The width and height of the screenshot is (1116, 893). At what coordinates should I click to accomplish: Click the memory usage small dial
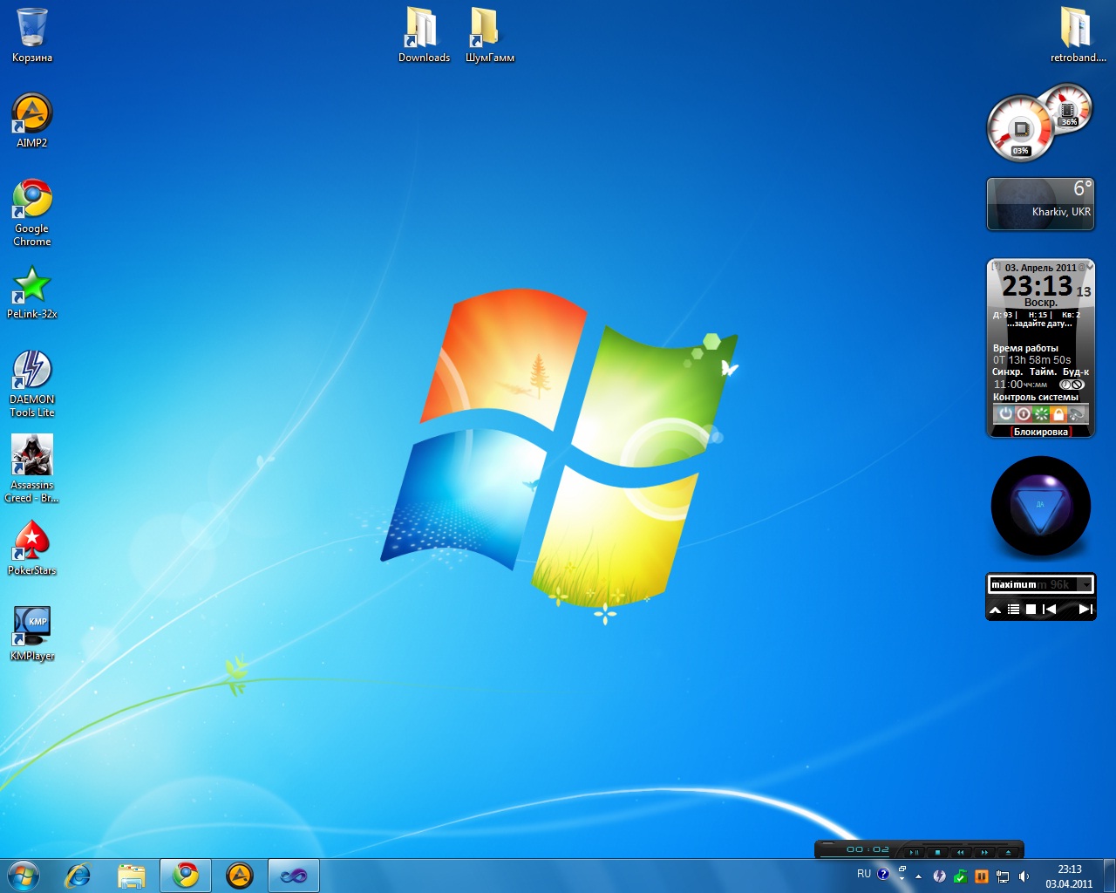[x=1067, y=107]
